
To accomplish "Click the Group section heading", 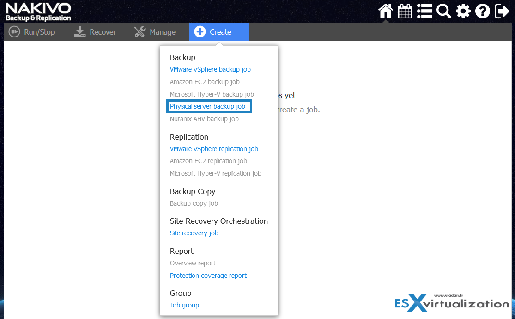I will click(x=181, y=294).
